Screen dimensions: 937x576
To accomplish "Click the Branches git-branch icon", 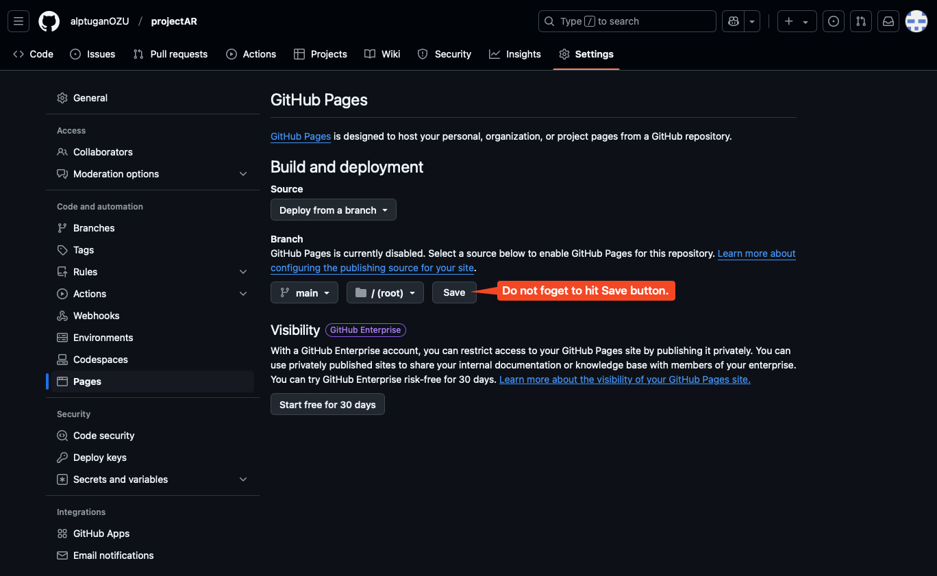I will pyautogui.click(x=62, y=228).
